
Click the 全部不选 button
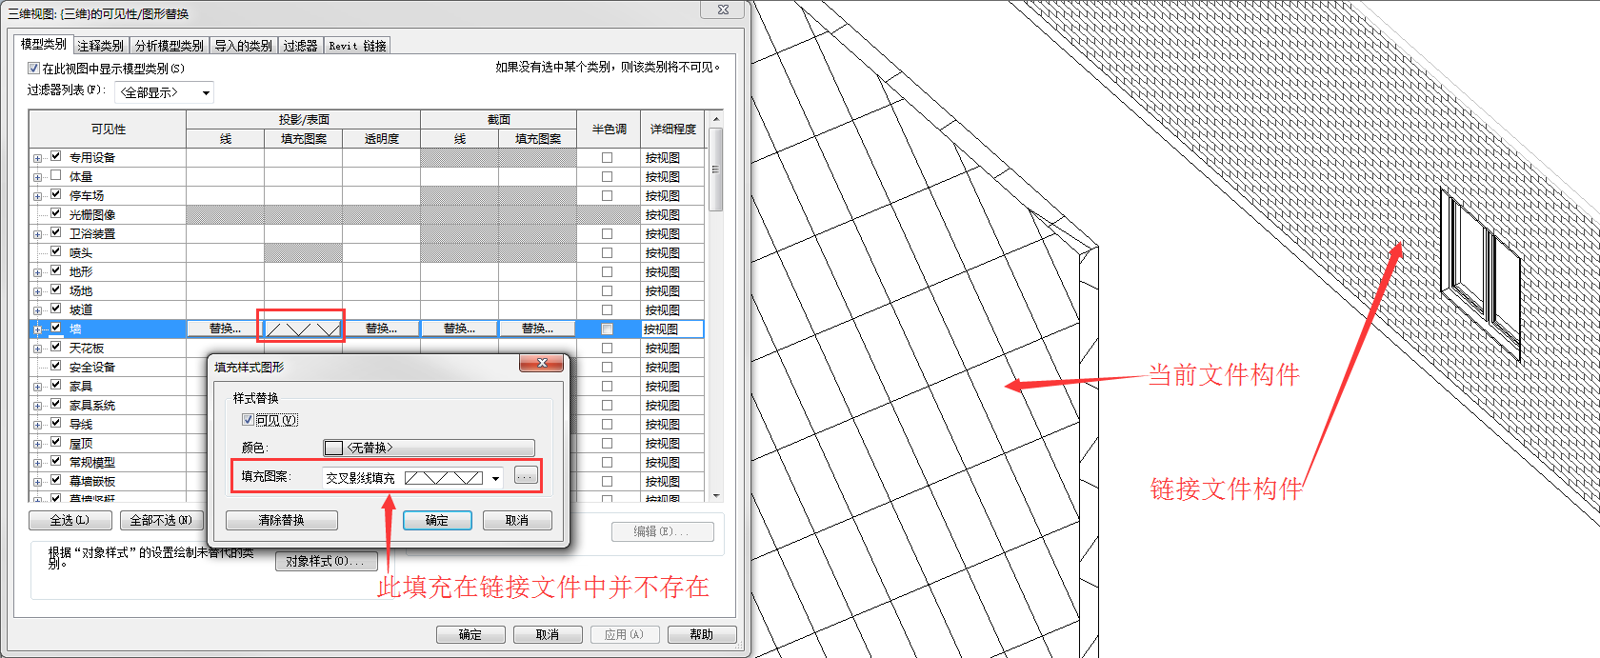click(161, 520)
